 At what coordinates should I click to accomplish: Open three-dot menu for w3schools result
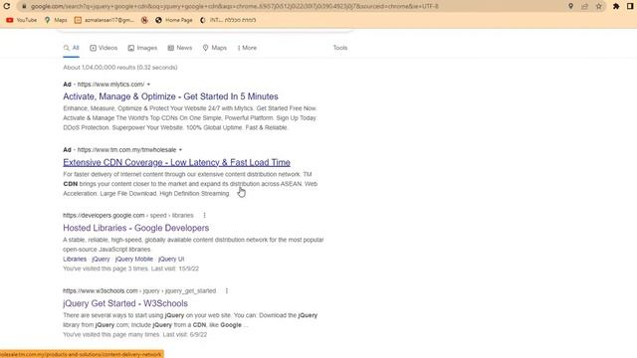(x=227, y=291)
